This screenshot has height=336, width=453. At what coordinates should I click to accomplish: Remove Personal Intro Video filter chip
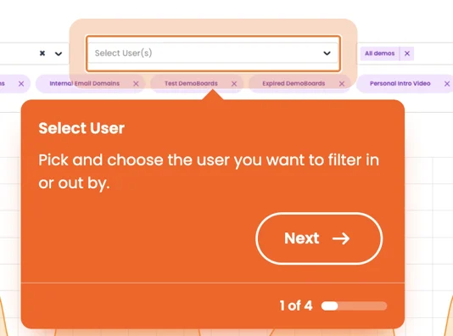447,84
